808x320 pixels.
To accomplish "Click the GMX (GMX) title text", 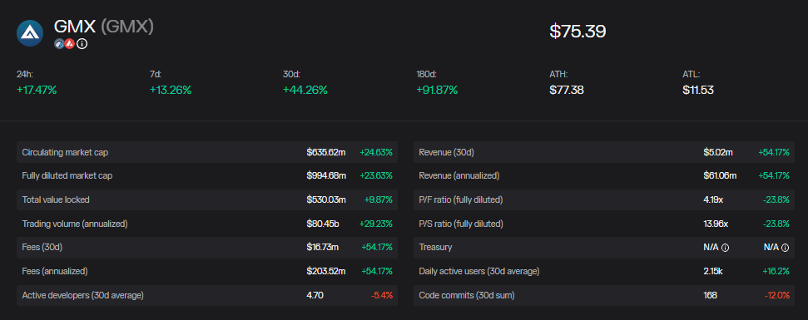I will [x=103, y=27].
